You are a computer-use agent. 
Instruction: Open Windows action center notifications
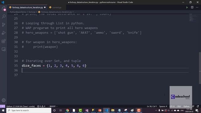(x=197, y=110)
